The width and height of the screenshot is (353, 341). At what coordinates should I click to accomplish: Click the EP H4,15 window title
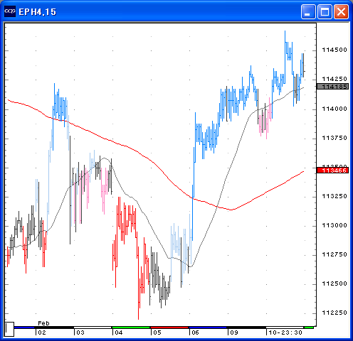tap(37, 12)
